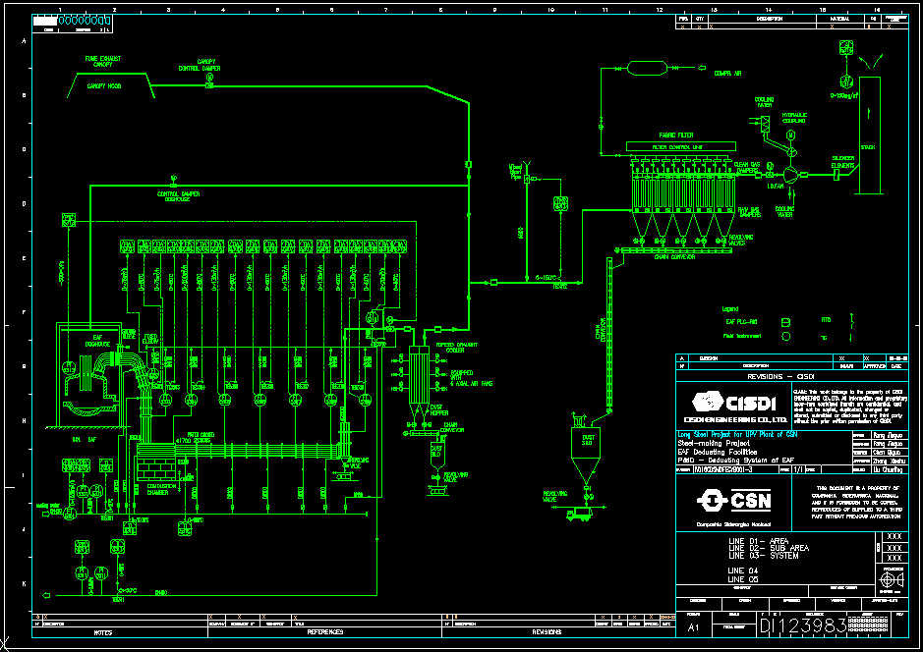Click the FORCED DRAUGHT COOLER label
Viewport: 923px width, 652px height.
point(457,348)
